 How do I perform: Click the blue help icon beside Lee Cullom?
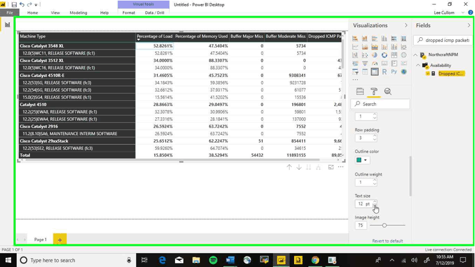click(470, 12)
